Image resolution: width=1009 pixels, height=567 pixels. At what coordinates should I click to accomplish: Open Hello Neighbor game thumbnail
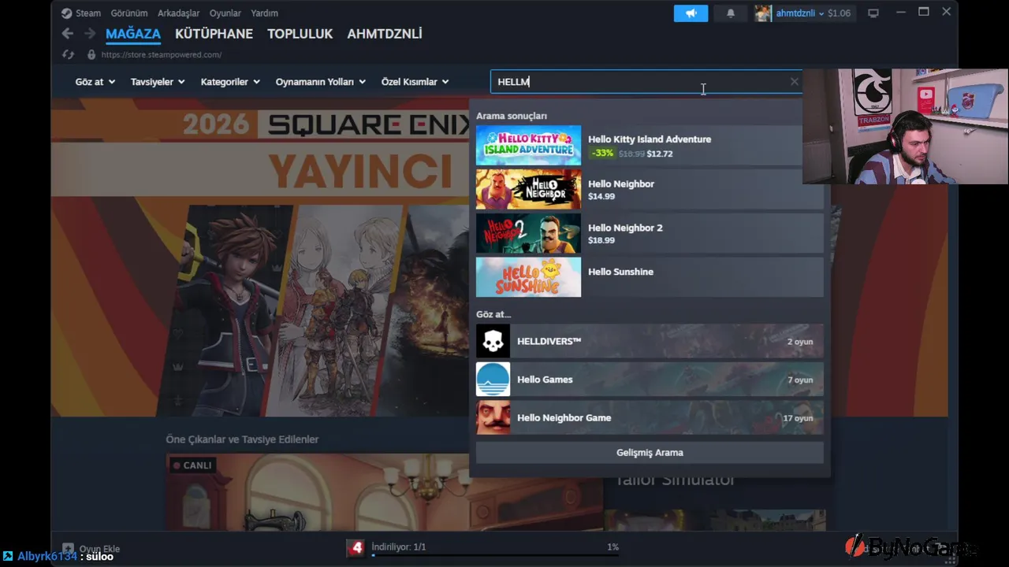[x=528, y=190]
